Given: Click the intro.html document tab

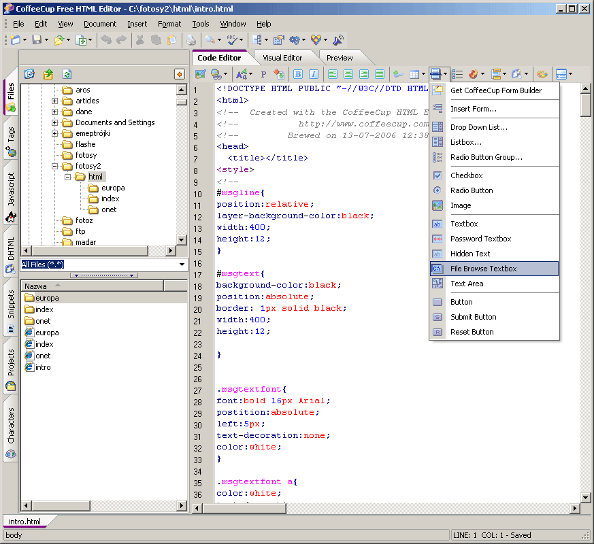Looking at the screenshot, I should (x=25, y=522).
